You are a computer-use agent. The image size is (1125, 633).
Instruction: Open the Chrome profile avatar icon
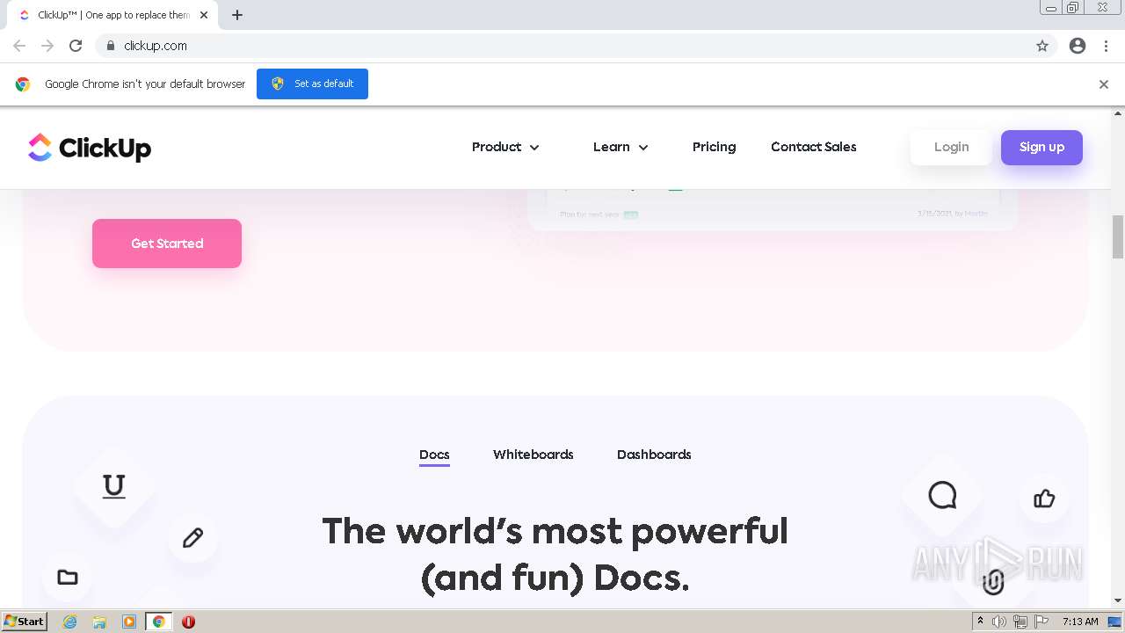click(1078, 46)
